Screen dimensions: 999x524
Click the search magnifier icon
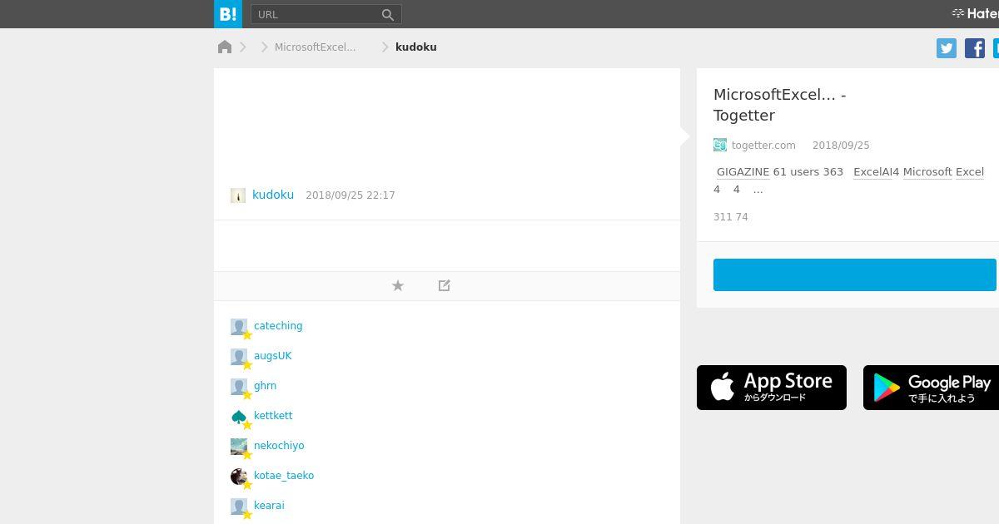388,14
